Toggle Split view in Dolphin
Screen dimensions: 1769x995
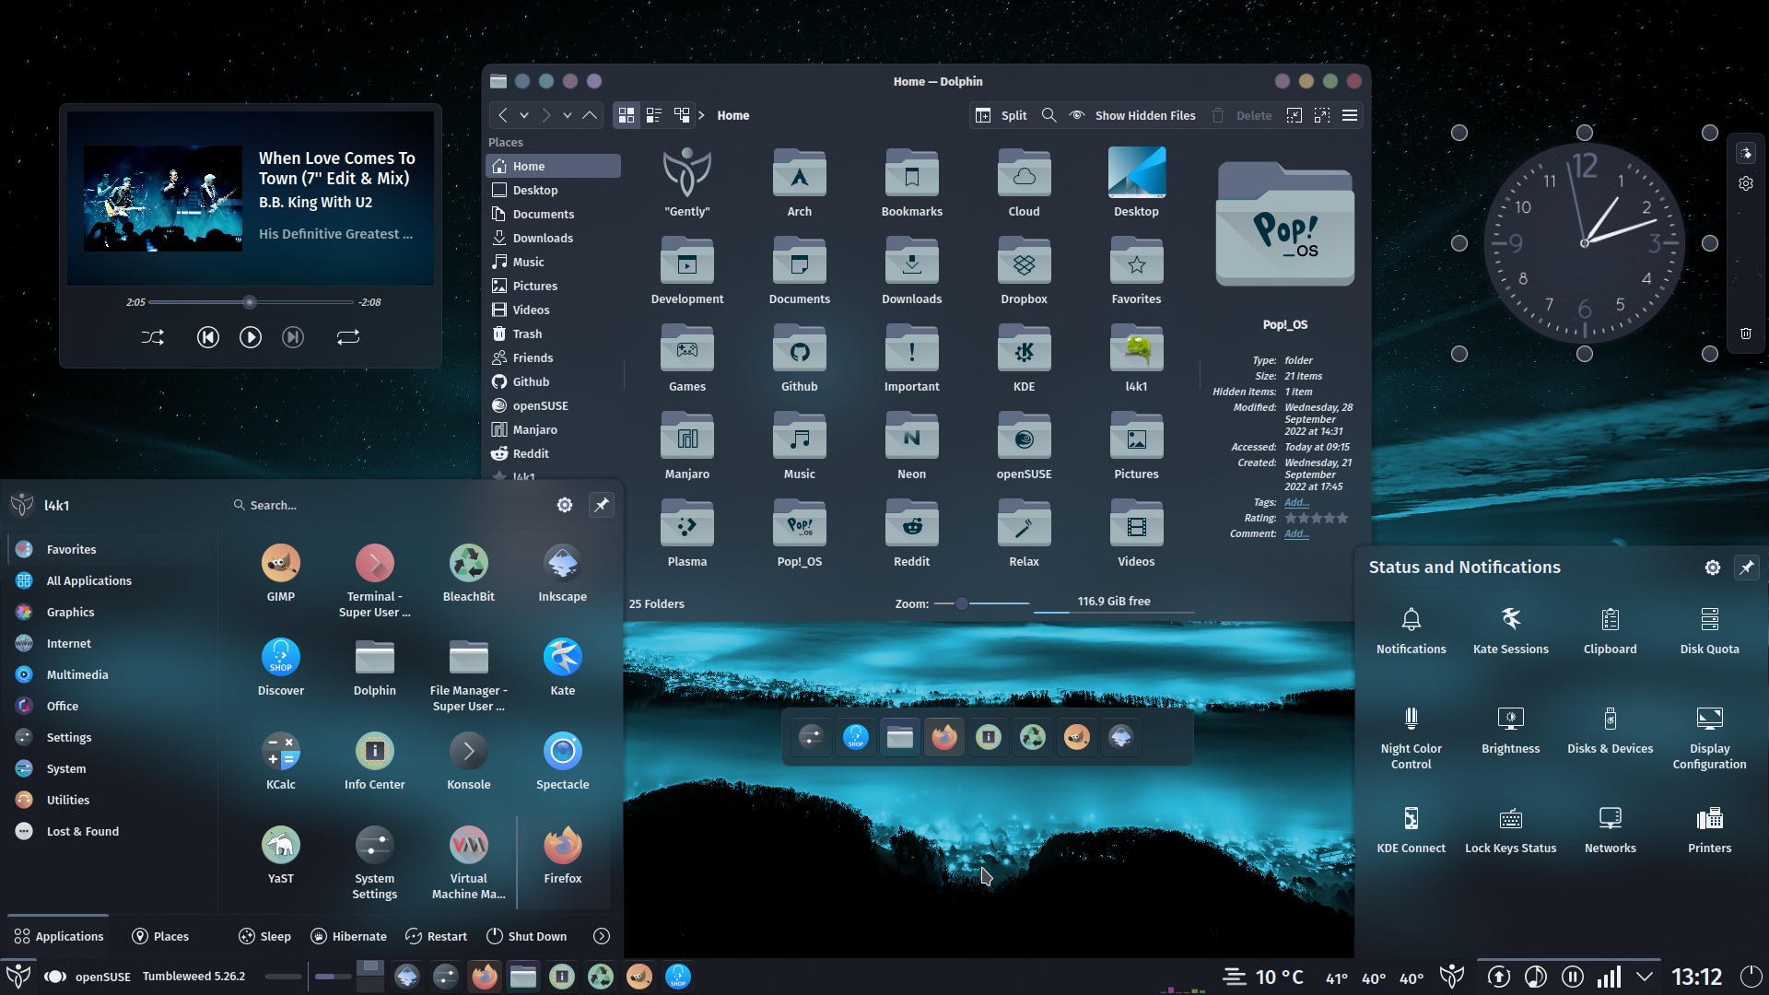coord(1001,115)
